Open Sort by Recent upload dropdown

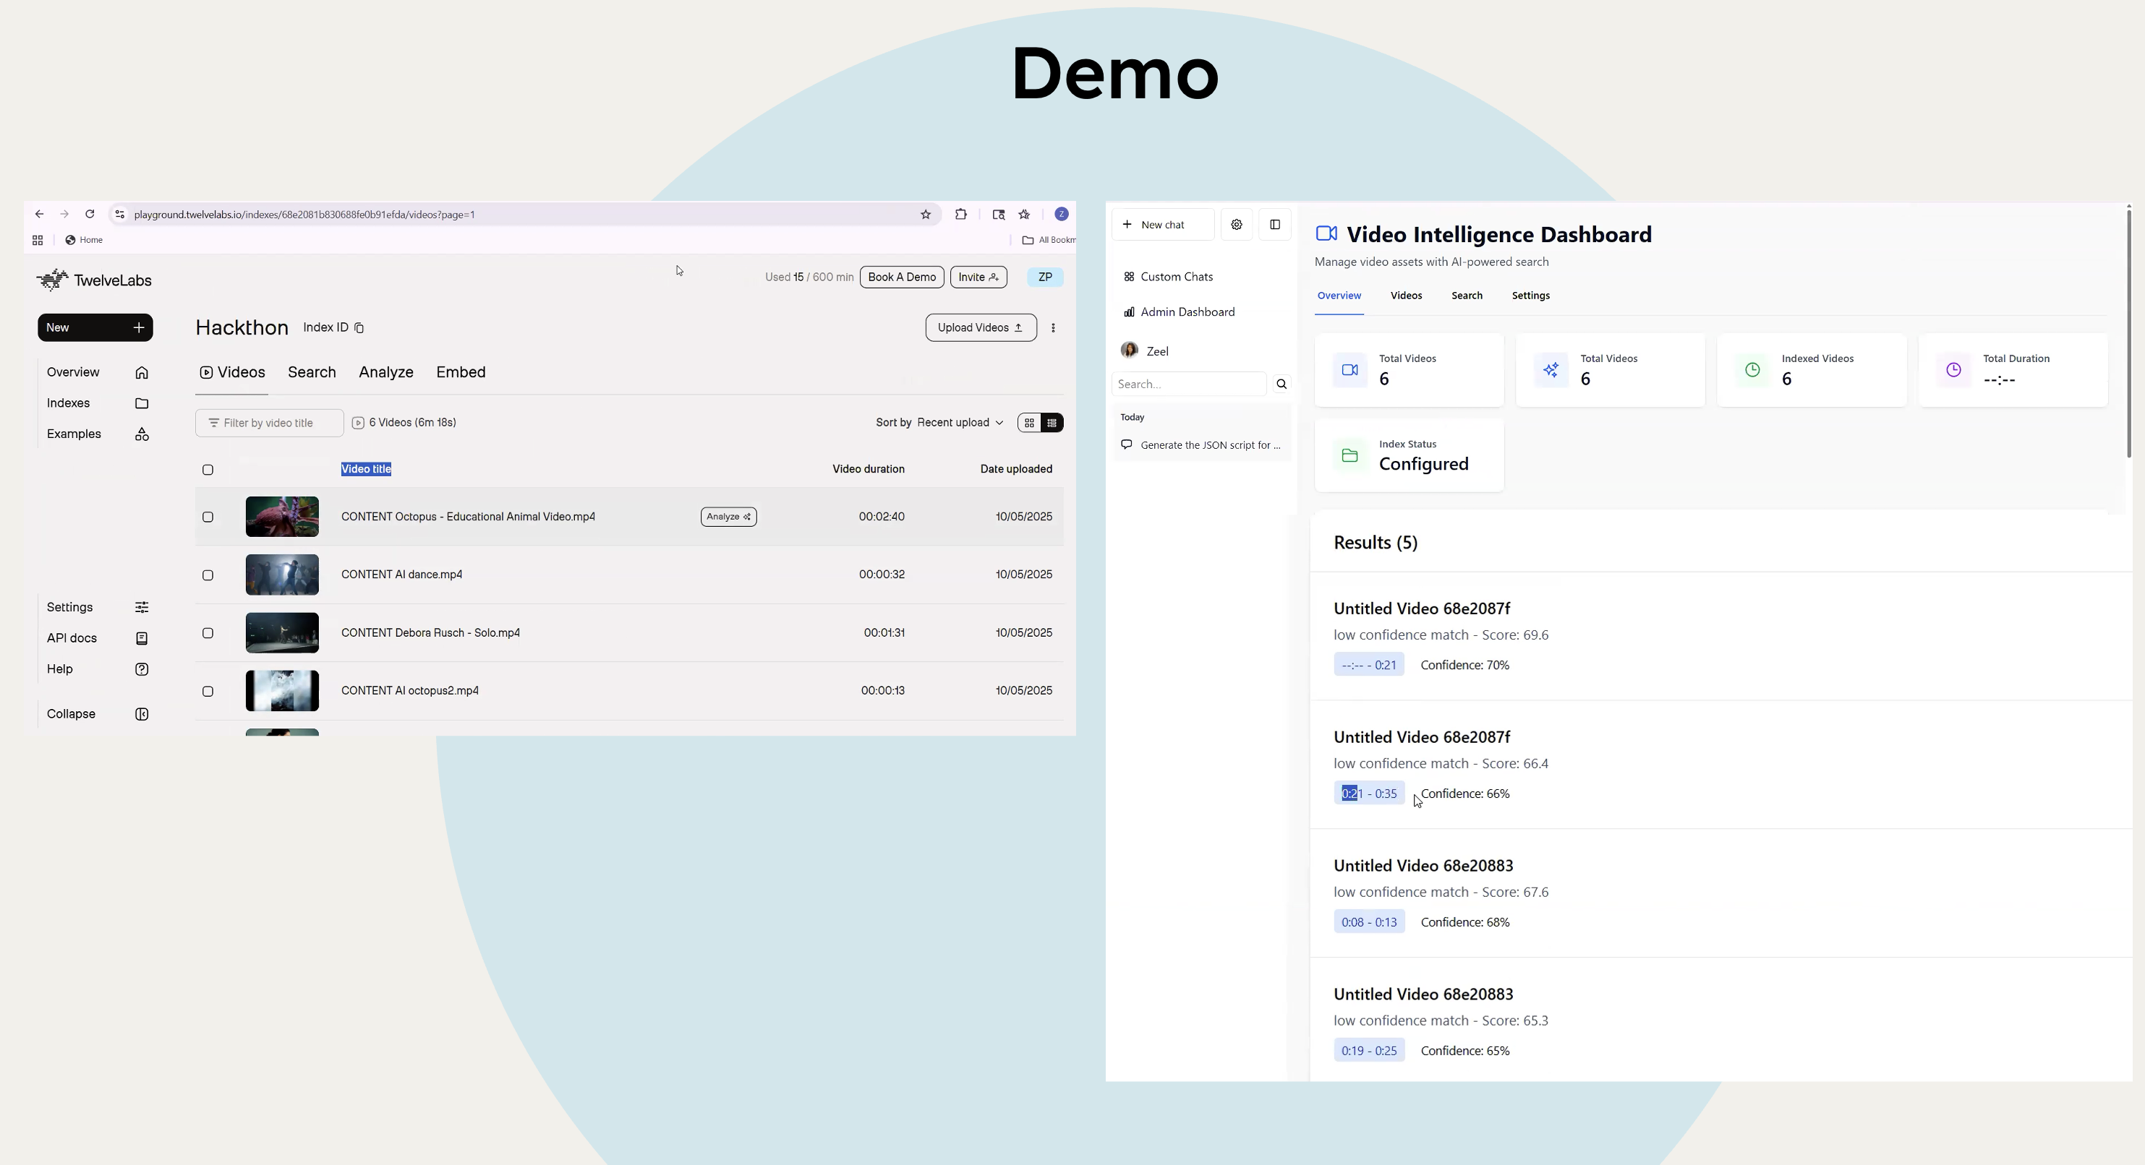coord(959,423)
